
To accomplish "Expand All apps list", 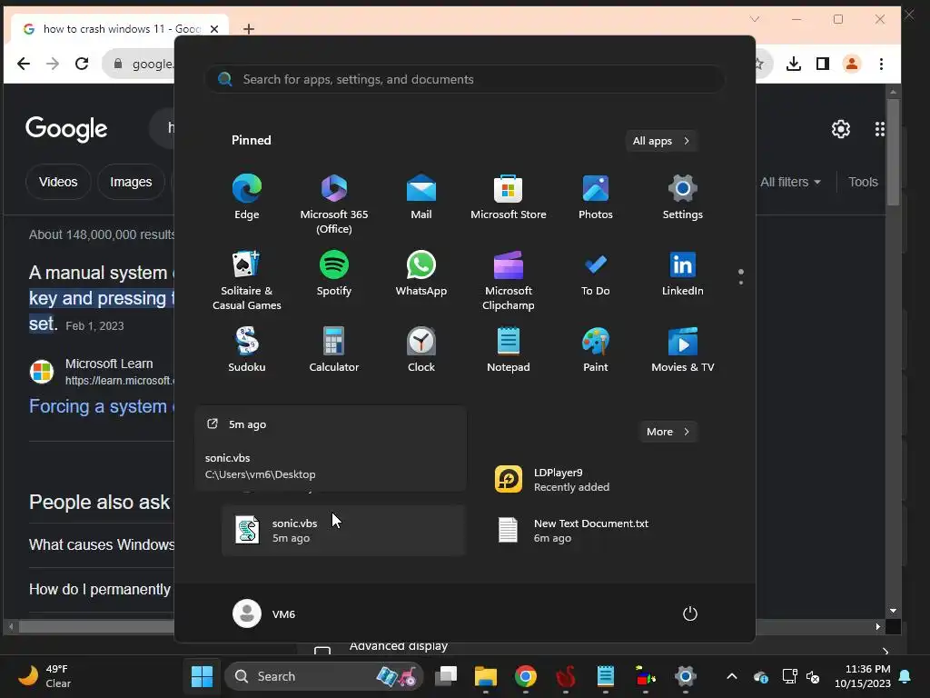I will pyautogui.click(x=661, y=141).
